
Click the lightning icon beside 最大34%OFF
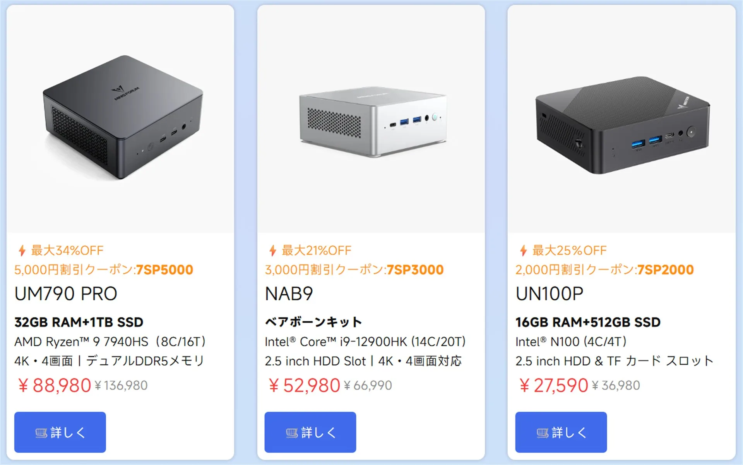[x=22, y=251]
